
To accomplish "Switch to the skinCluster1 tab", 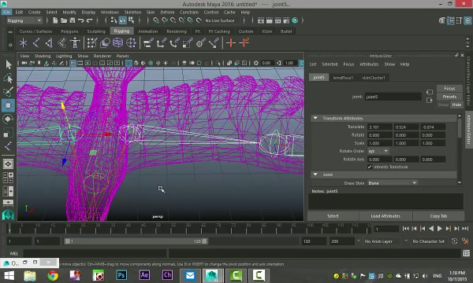I will [374, 78].
